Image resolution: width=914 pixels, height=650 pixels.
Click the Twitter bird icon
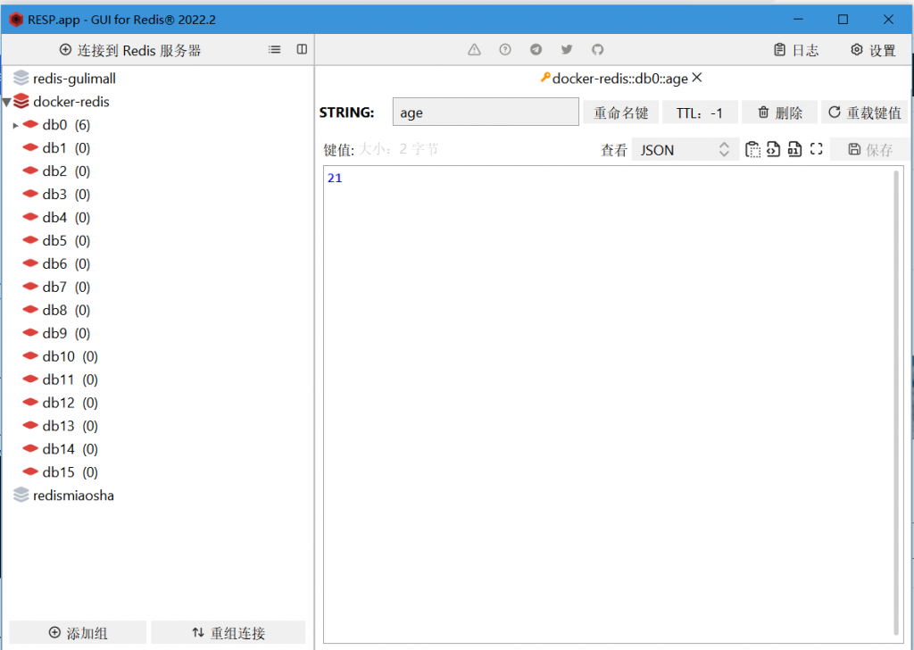coord(567,50)
